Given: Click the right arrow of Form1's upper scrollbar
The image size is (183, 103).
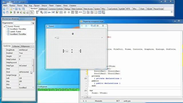Looking at the screenshot, I should (x=102, y=38).
